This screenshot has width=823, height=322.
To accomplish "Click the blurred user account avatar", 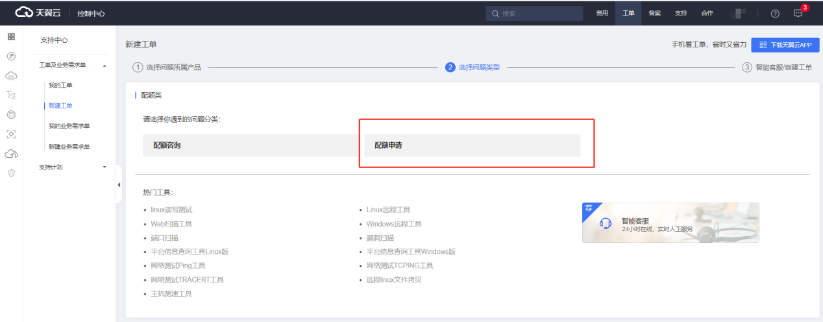I will pos(739,14).
